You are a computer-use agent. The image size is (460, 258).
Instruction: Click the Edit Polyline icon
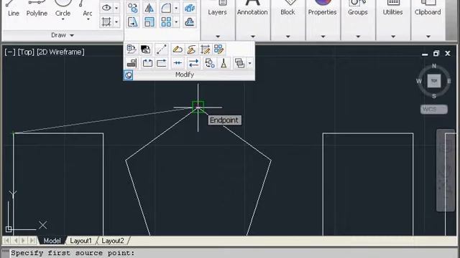(x=178, y=49)
